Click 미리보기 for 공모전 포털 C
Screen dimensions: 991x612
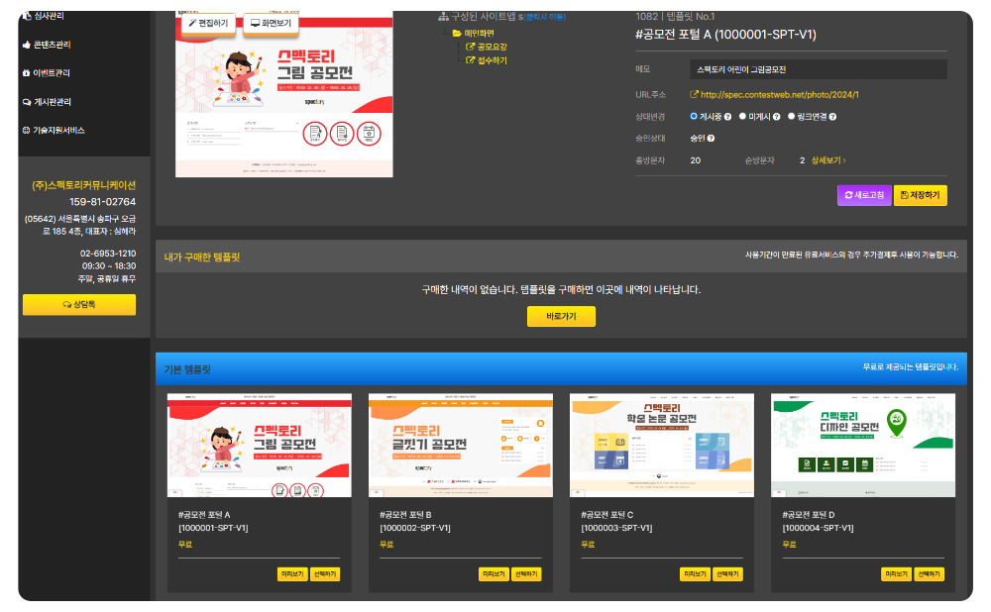click(x=695, y=574)
